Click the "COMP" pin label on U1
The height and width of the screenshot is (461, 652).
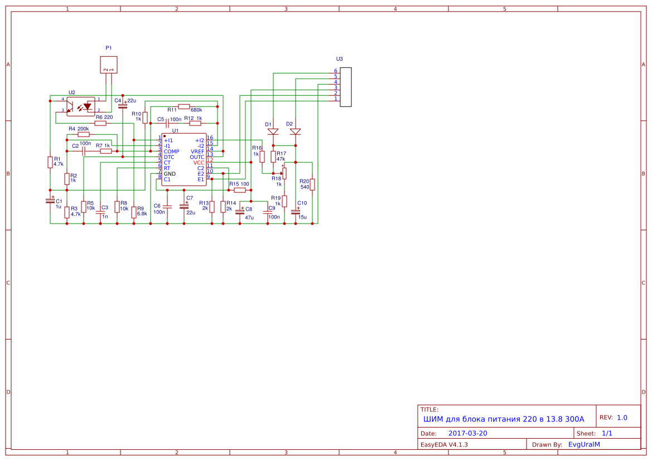coord(171,151)
